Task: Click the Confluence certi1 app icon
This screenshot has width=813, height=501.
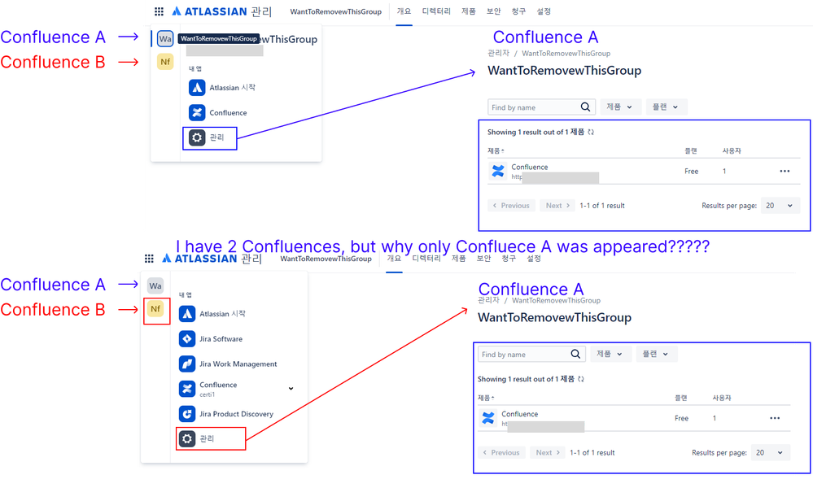Action: click(x=187, y=389)
